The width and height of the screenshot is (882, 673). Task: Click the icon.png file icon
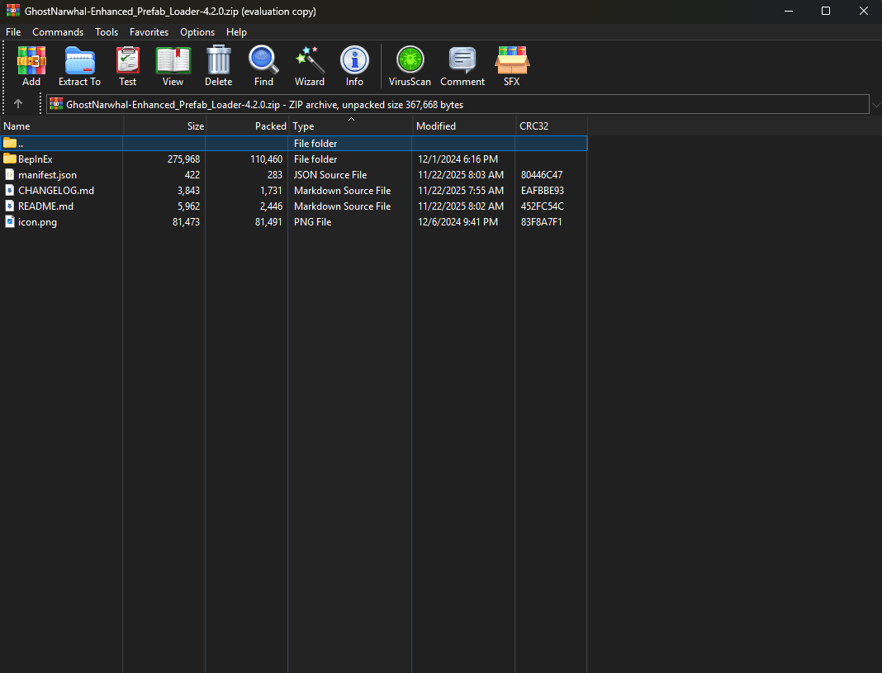(x=10, y=221)
